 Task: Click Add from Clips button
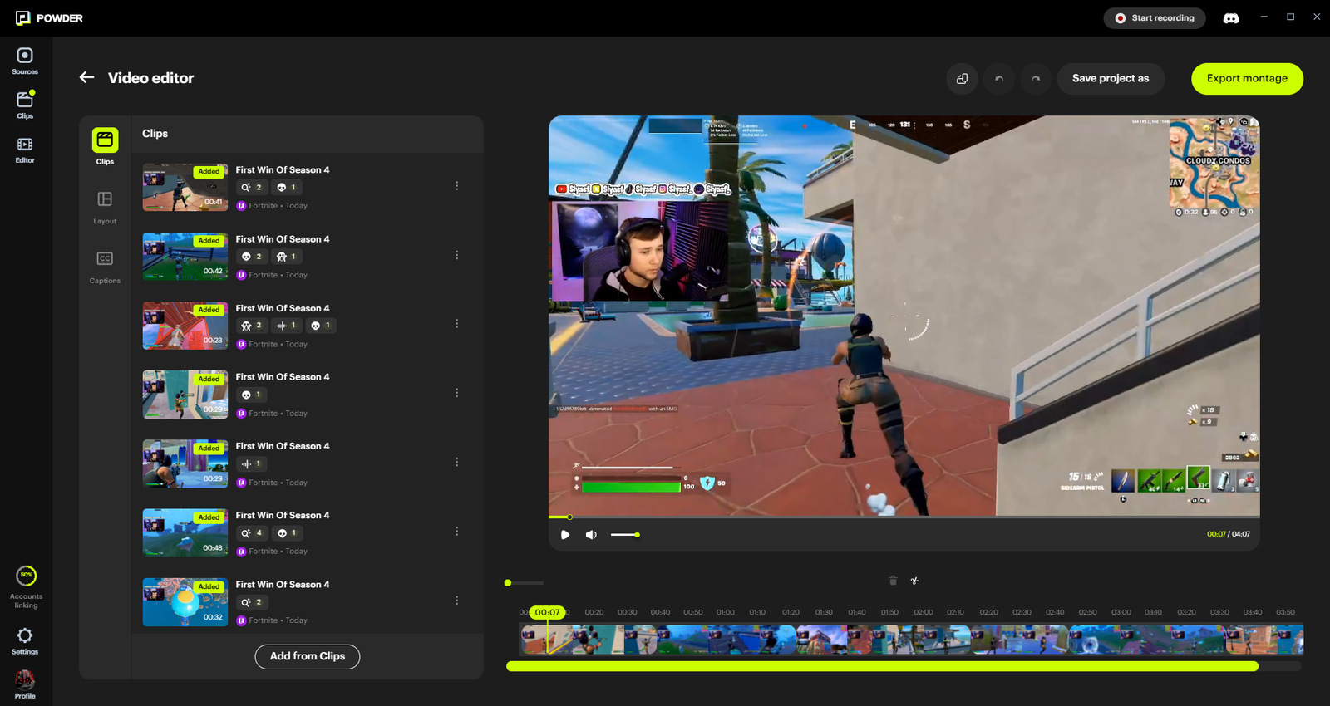coord(308,656)
